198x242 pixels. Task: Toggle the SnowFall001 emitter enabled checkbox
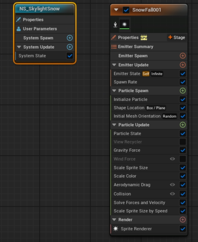click(x=126, y=10)
